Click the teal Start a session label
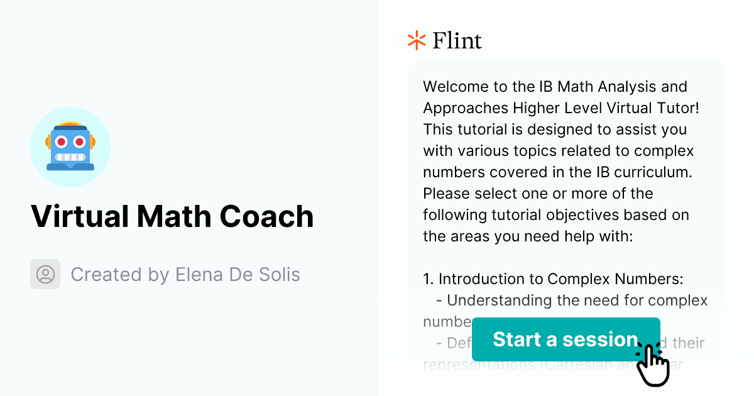This screenshot has width=754, height=396. (x=564, y=339)
